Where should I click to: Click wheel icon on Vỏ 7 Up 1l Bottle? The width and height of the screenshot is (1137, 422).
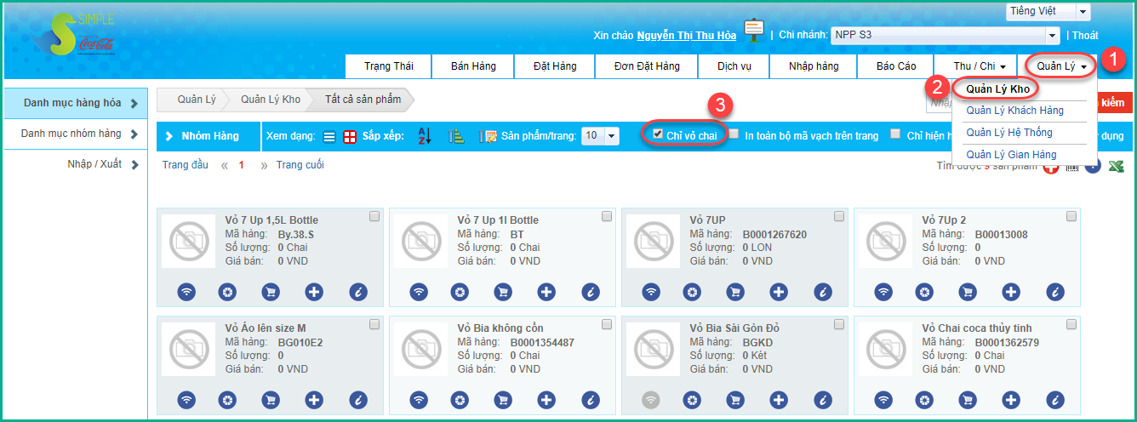point(460,292)
